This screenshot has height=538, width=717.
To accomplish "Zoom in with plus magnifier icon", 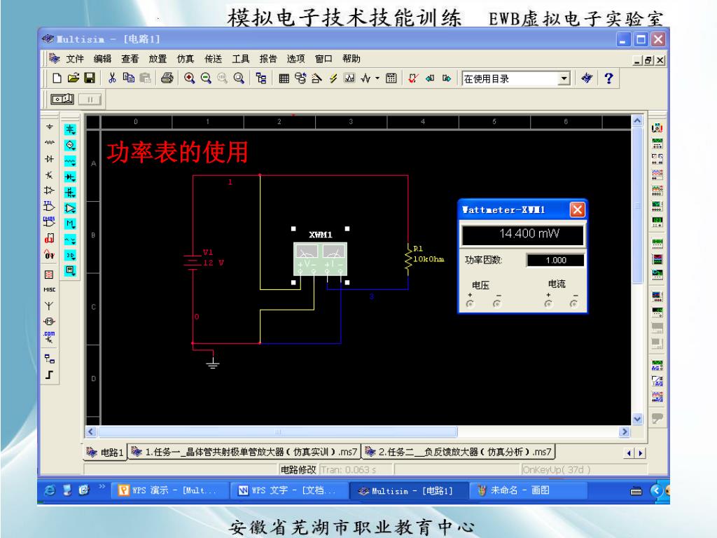I will (x=189, y=78).
